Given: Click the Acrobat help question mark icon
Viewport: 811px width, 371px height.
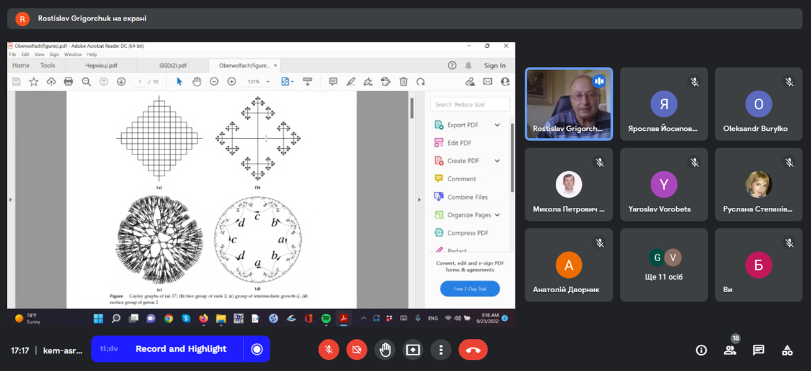Looking at the screenshot, I should pos(452,65).
